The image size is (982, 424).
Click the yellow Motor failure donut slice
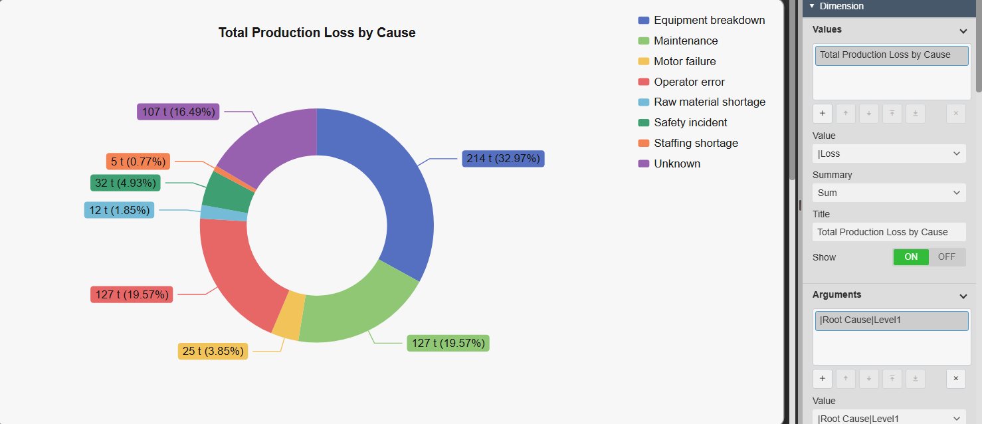pyautogui.click(x=288, y=316)
